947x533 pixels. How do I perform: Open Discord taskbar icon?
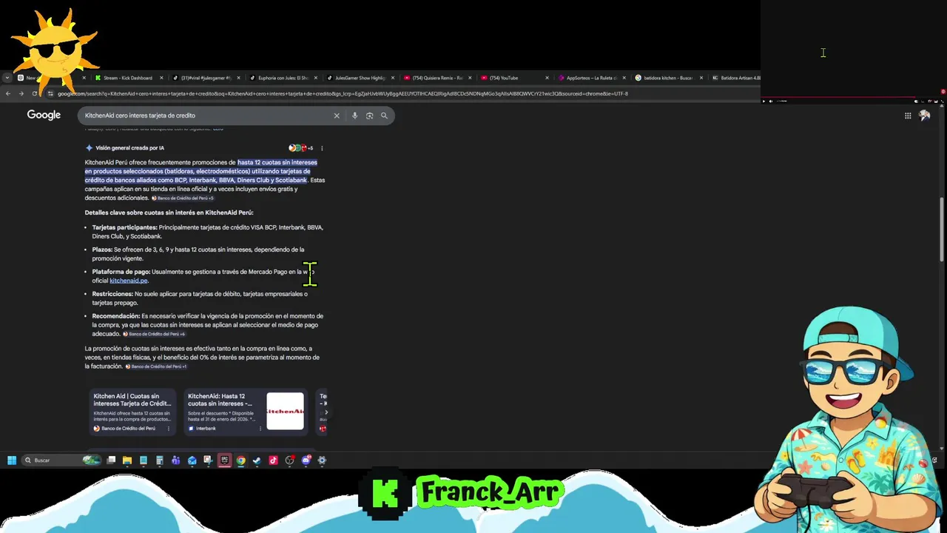[x=306, y=460]
